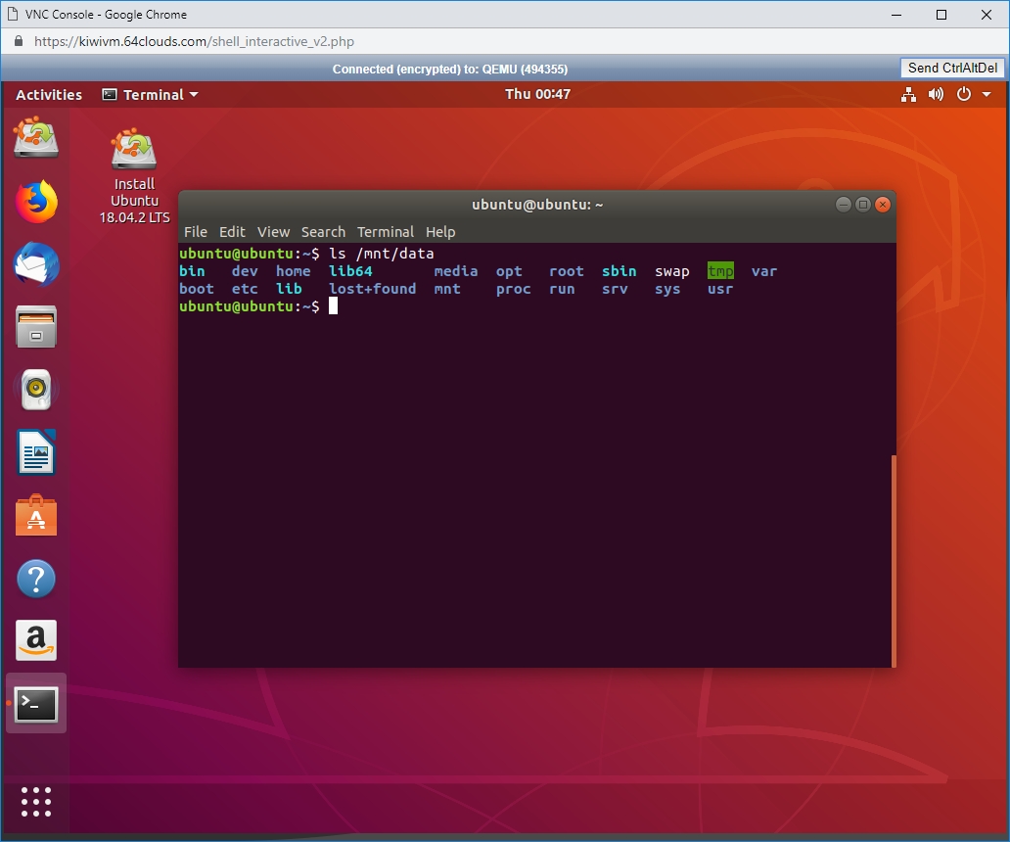Open the Help icon in dock
The width and height of the screenshot is (1010, 842).
click(x=36, y=579)
